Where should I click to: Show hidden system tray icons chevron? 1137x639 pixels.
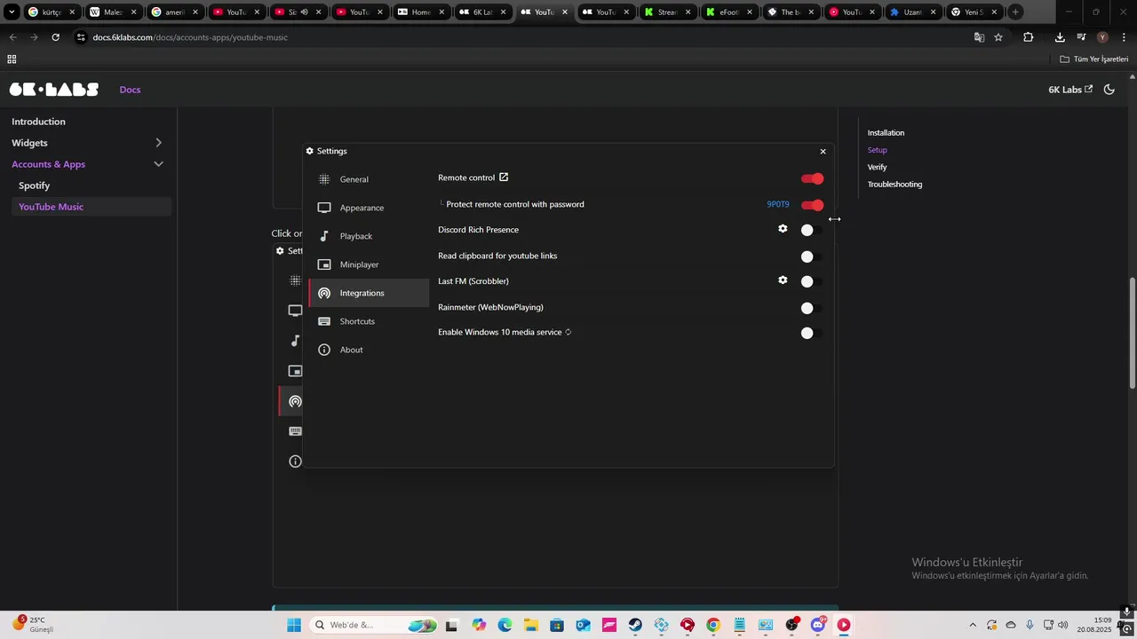pos(973,625)
